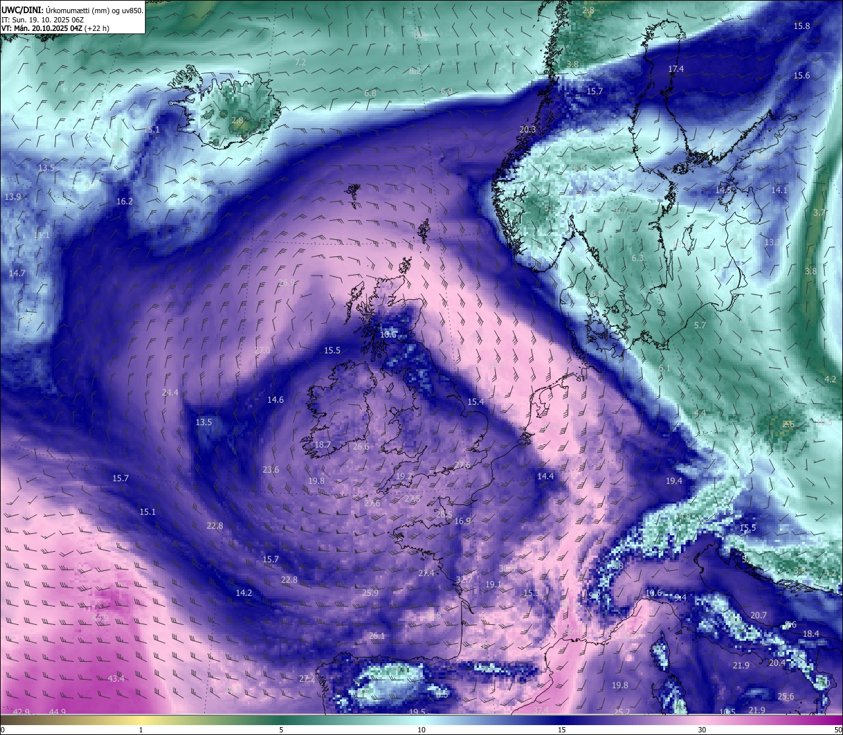Image resolution: width=843 pixels, height=735 pixels.
Task: Click the 20.3 value off Norway's coast
Action: click(x=528, y=130)
